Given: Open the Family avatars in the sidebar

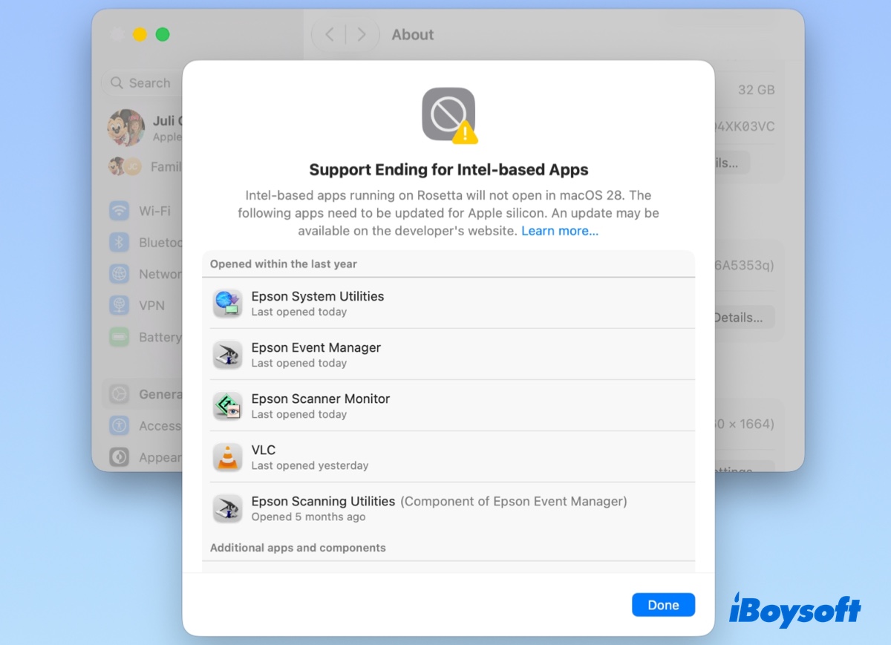Looking at the screenshot, I should click(124, 167).
